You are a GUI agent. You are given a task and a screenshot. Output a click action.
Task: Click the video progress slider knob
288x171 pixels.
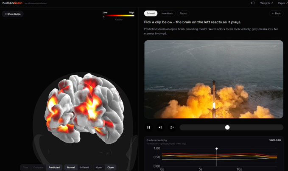click(x=227, y=127)
